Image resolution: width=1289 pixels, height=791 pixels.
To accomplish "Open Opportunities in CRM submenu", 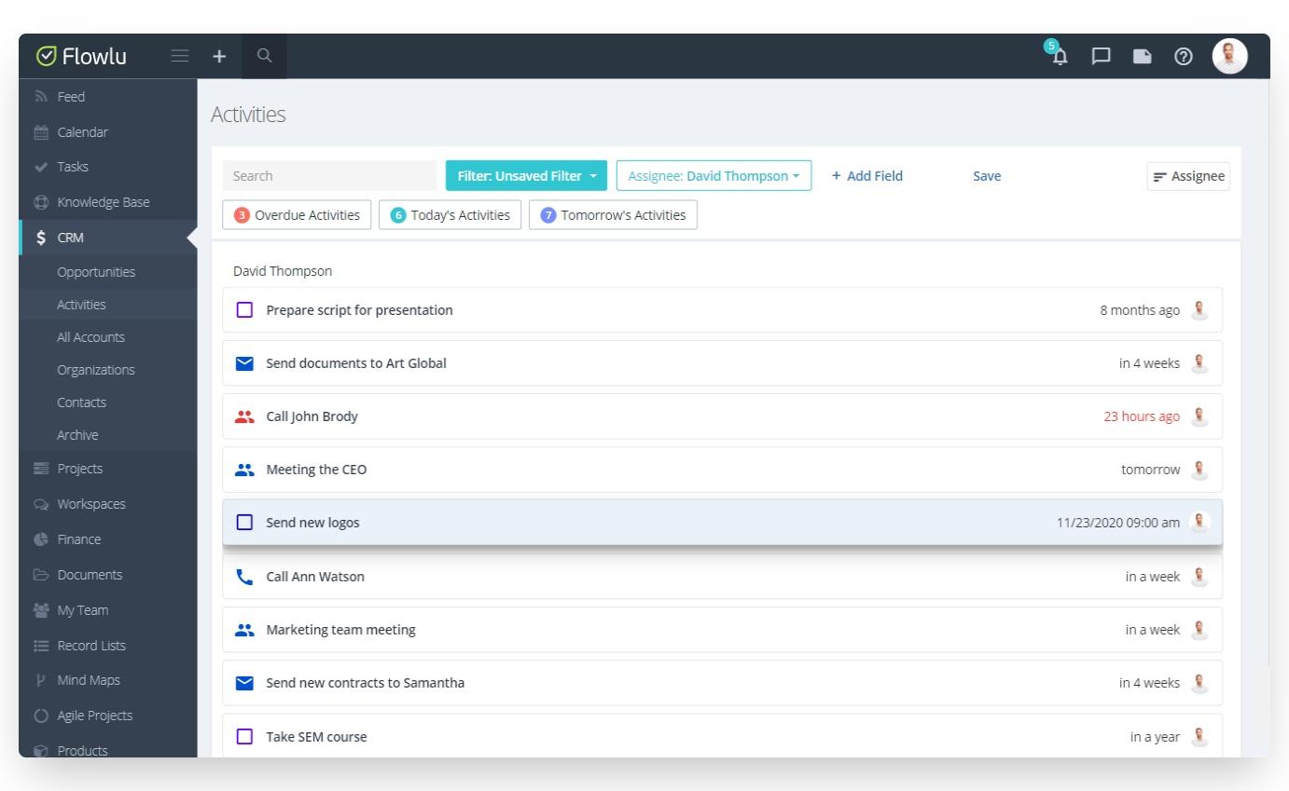I will [x=96, y=272].
